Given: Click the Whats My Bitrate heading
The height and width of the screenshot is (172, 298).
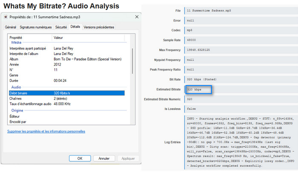Looking at the screenshot, I should click(61, 6).
